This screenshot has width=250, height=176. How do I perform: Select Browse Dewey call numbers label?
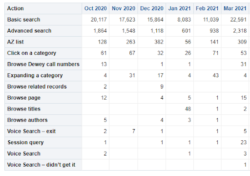tap(43, 64)
